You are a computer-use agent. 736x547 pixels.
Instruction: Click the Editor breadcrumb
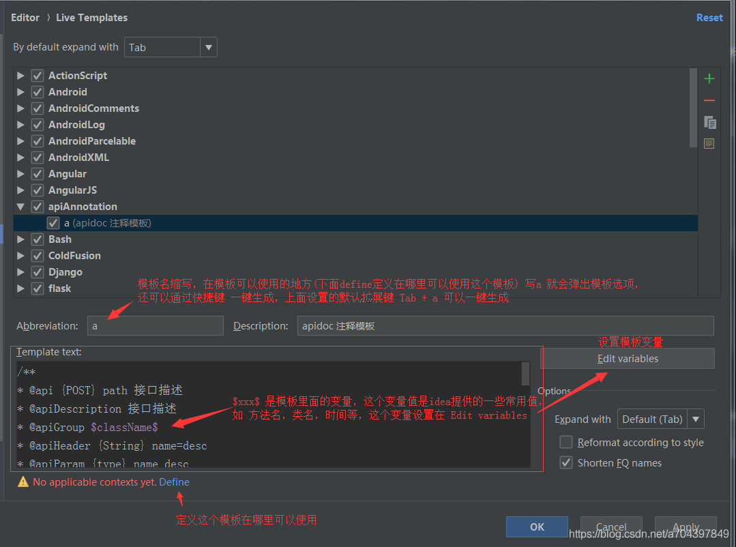(x=25, y=18)
